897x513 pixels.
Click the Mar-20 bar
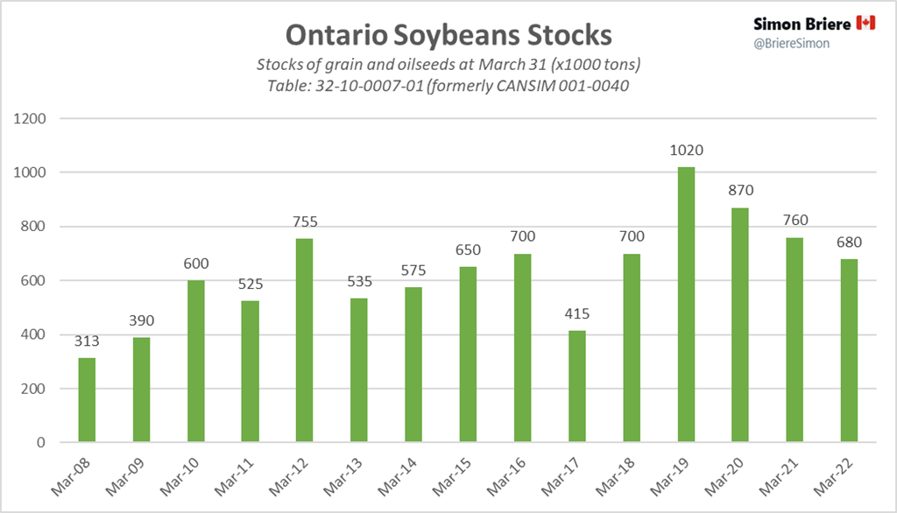click(x=739, y=325)
